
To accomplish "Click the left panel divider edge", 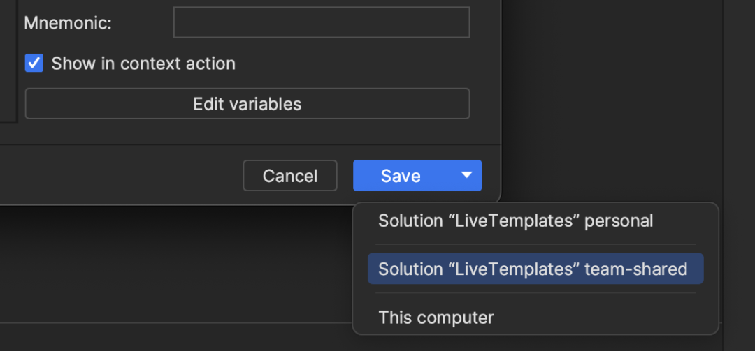I will coord(17,61).
